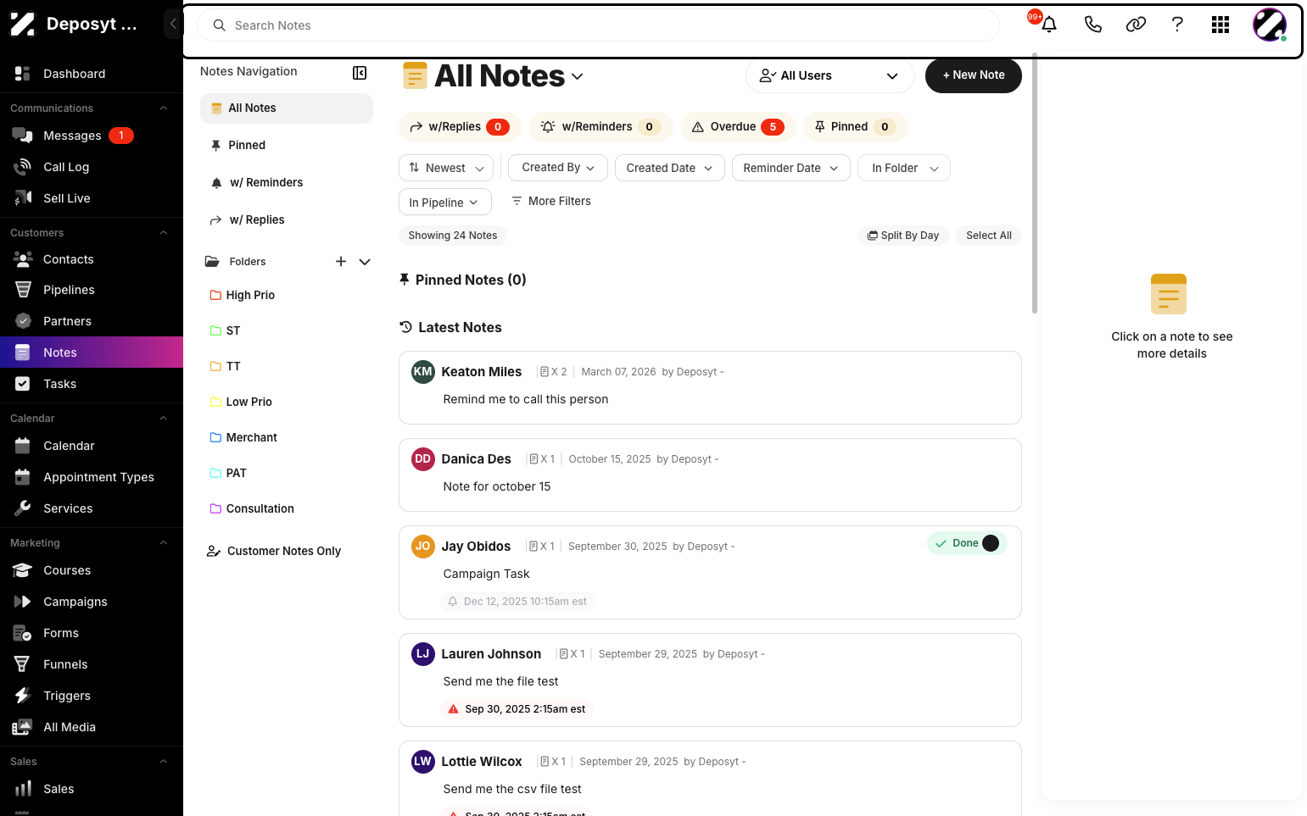This screenshot has width=1307, height=816.
Task: Collapse the Folders list chevron
Action: [x=365, y=262]
